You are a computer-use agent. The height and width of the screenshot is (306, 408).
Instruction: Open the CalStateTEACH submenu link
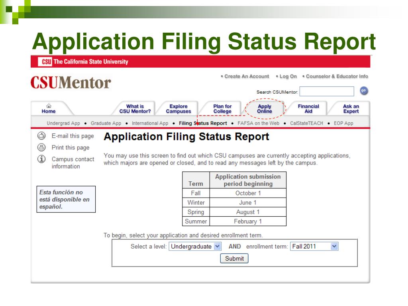[306, 123]
